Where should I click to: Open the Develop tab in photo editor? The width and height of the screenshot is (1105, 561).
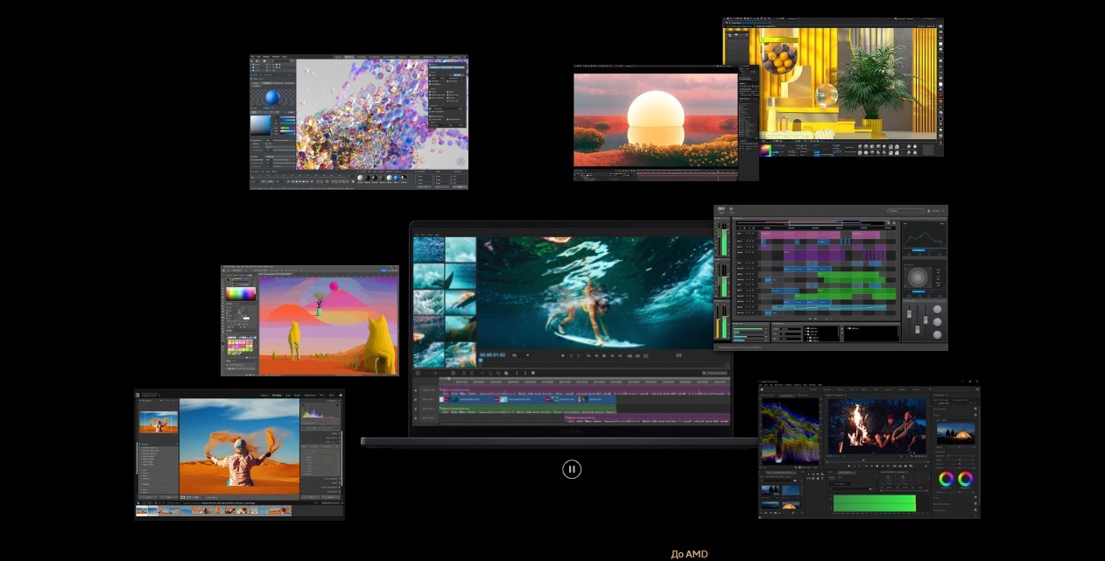point(277,396)
